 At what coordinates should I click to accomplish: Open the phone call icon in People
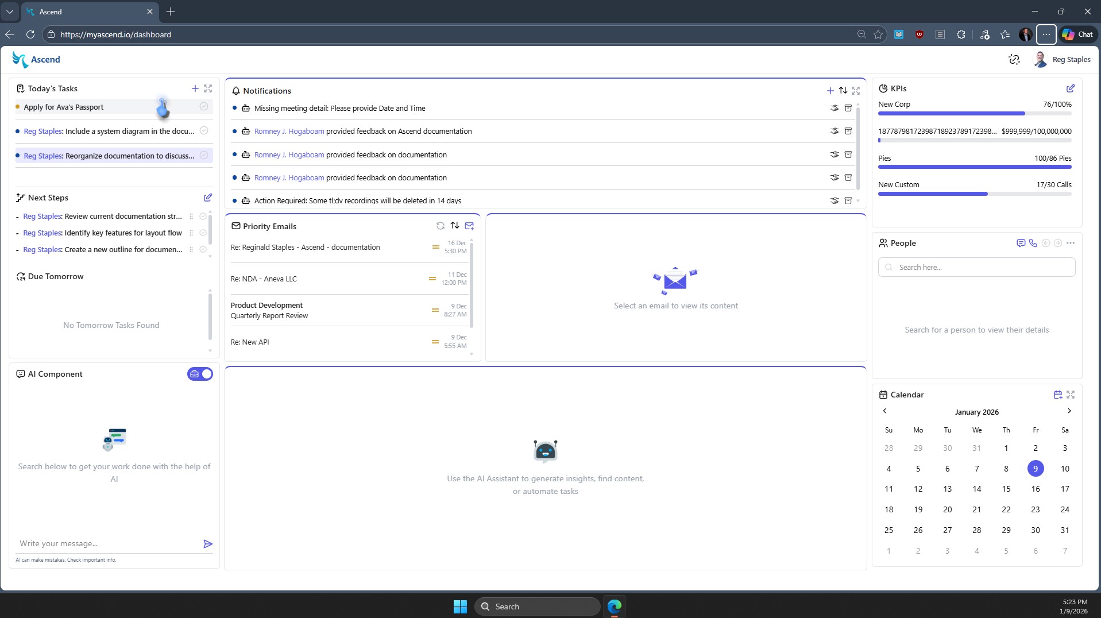(1033, 243)
